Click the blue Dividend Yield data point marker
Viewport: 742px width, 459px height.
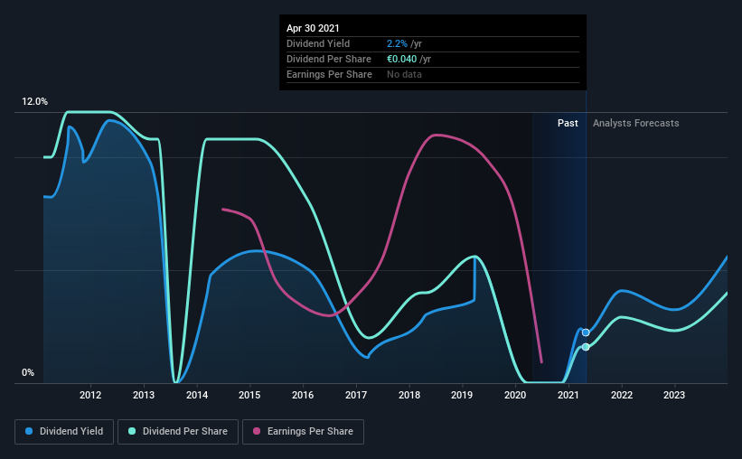(586, 333)
